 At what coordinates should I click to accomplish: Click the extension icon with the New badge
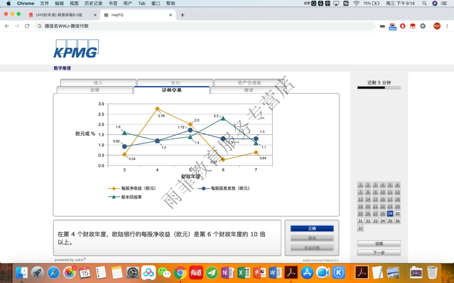392,25
